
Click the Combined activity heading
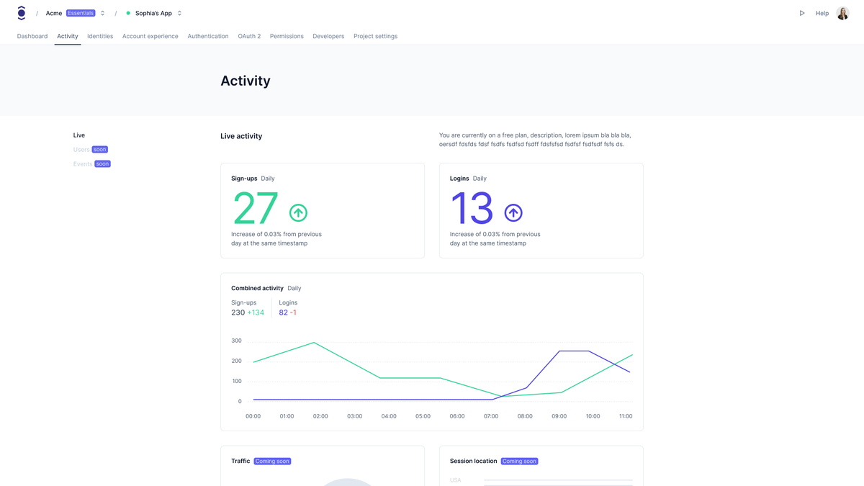click(x=257, y=288)
